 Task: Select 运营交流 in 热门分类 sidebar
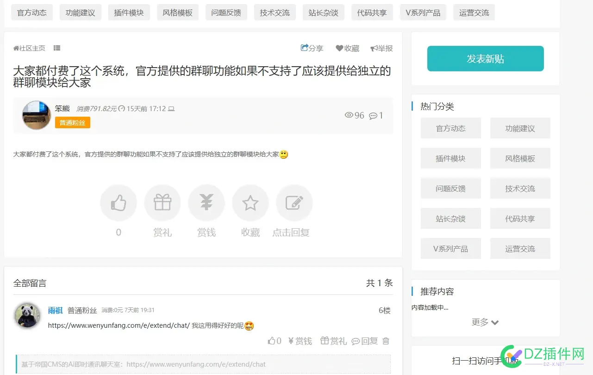(520, 249)
